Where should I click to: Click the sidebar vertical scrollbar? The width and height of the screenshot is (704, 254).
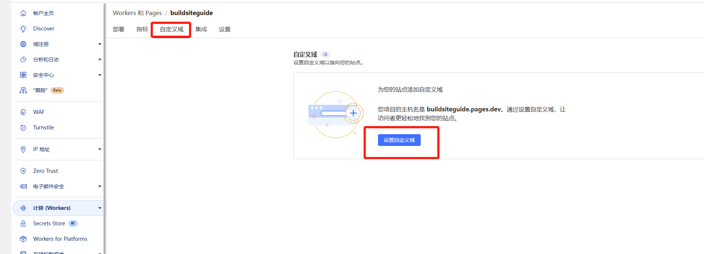[105, 110]
